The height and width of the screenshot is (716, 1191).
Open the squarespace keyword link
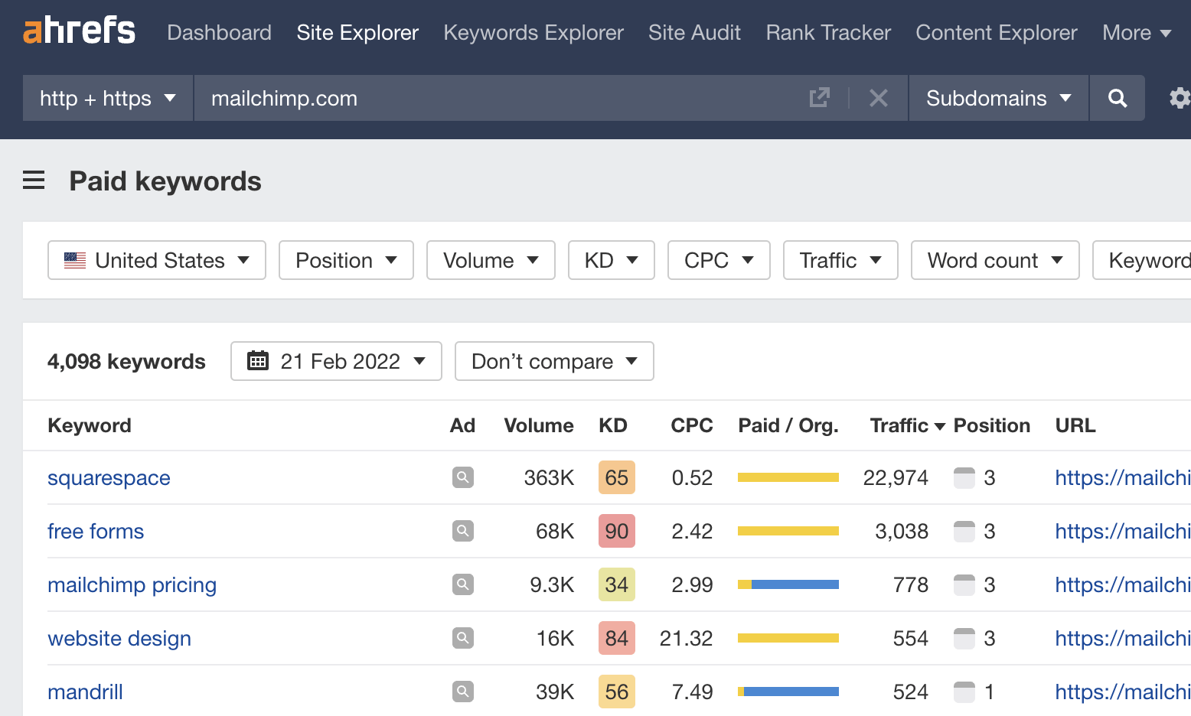pyautogui.click(x=109, y=478)
